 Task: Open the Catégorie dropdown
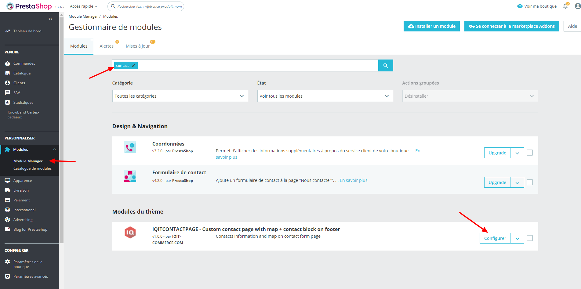pos(180,96)
